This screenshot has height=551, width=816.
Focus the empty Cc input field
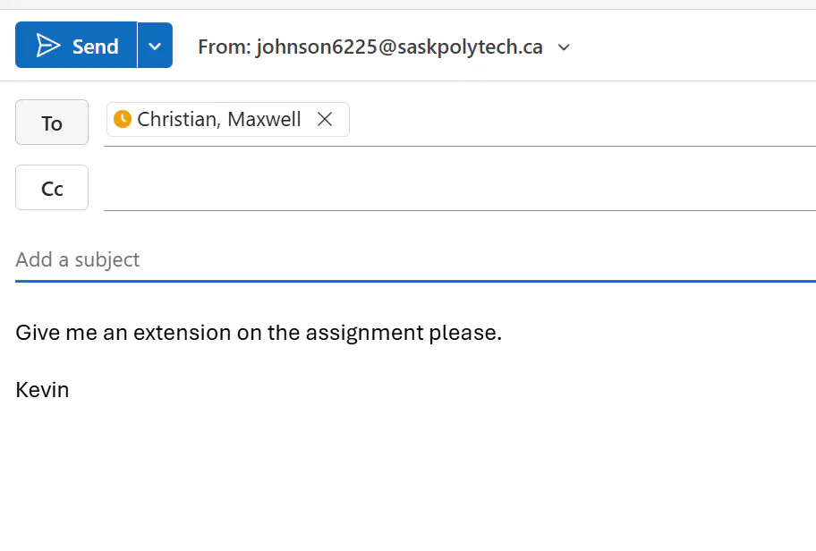click(460, 188)
